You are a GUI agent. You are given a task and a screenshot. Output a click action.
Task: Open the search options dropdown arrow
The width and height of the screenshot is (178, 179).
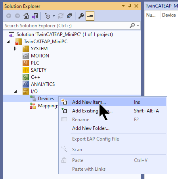coord(138,25)
